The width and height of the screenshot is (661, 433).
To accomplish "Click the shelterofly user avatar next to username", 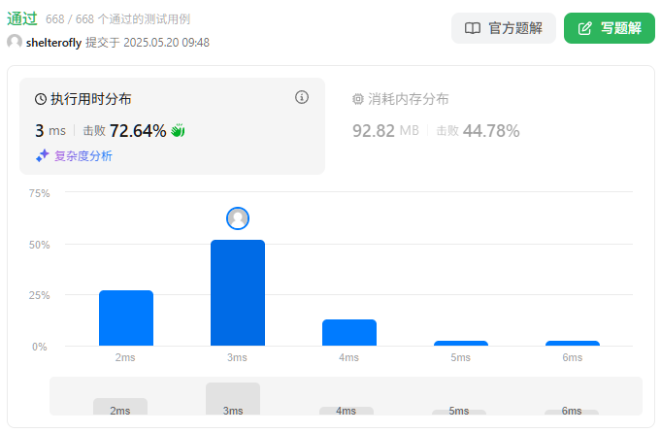I will [15, 42].
